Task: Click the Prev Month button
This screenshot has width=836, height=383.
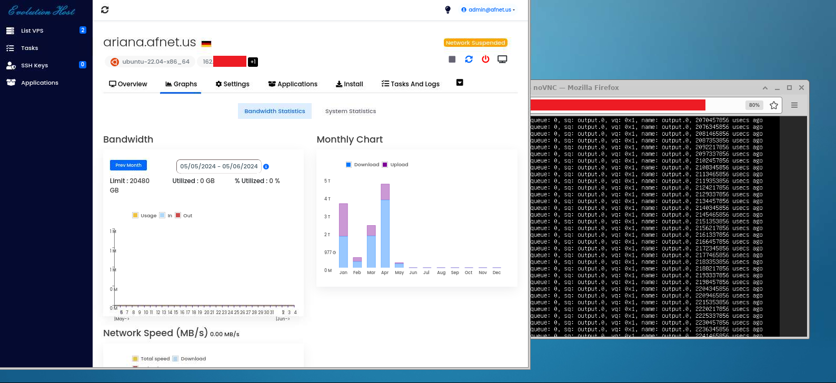Action: [128, 165]
